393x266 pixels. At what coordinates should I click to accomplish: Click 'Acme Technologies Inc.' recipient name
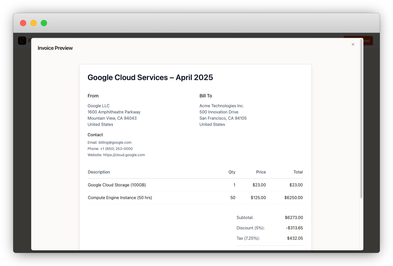[x=222, y=106]
